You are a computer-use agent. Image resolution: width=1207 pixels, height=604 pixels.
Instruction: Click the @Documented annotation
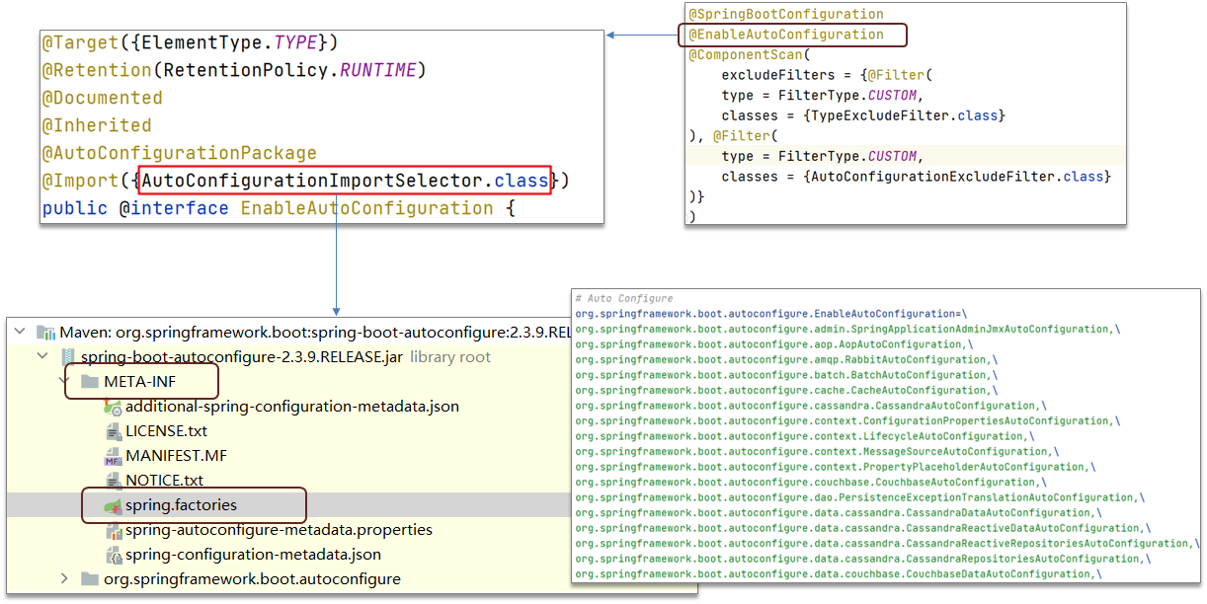[x=102, y=98]
